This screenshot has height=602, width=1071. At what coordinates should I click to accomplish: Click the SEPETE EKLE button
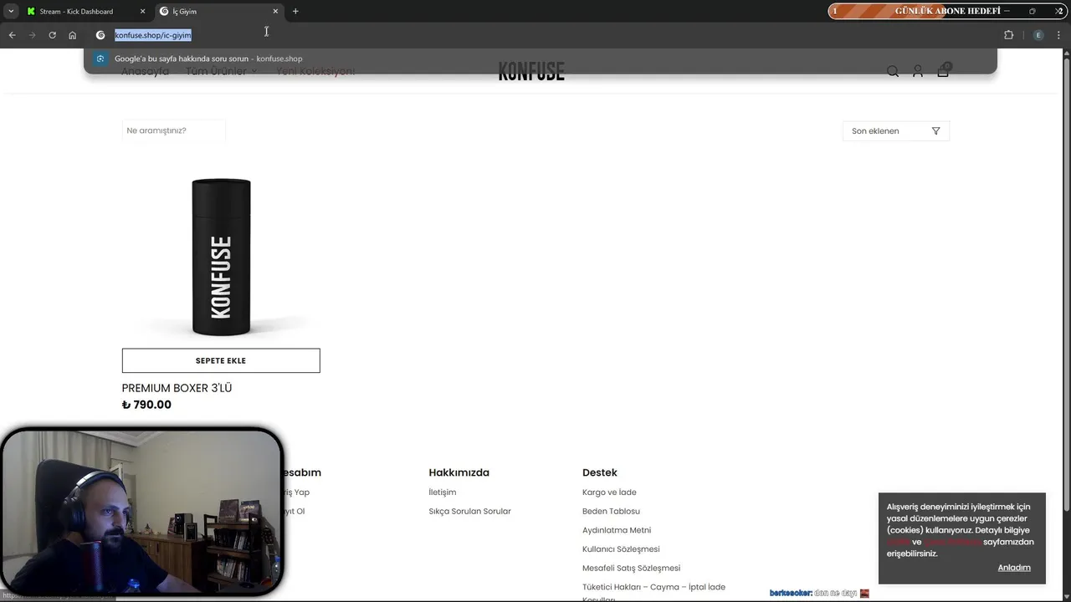click(221, 360)
